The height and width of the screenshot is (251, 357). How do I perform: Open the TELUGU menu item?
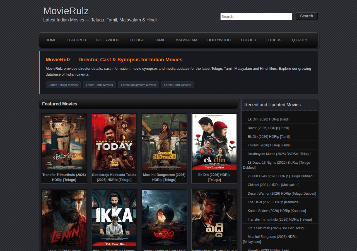point(137,40)
